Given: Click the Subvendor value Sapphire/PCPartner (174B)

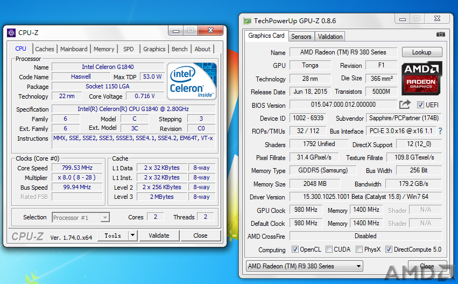Looking at the screenshot, I should (x=404, y=118).
